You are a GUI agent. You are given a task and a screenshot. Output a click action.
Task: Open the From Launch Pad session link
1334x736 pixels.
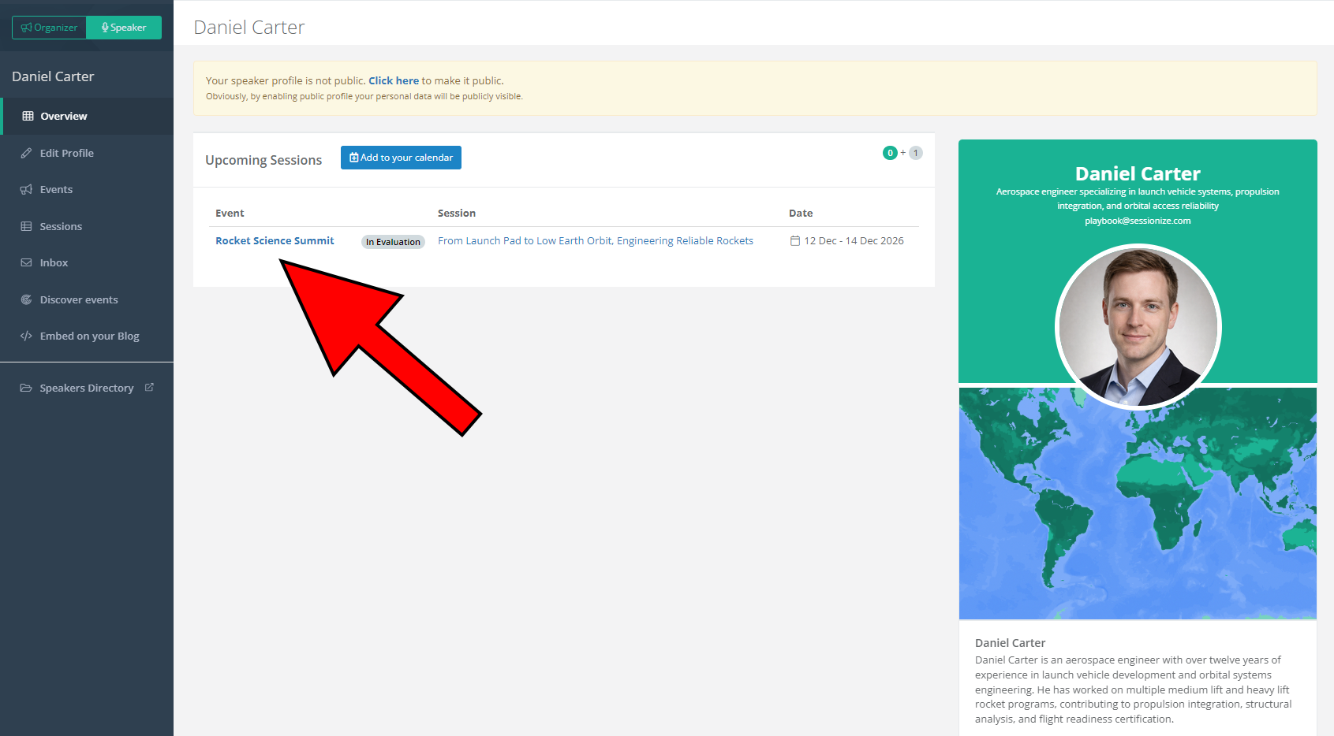point(595,241)
